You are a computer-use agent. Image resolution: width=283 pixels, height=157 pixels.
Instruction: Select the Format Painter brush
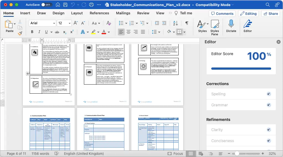tap(20, 33)
